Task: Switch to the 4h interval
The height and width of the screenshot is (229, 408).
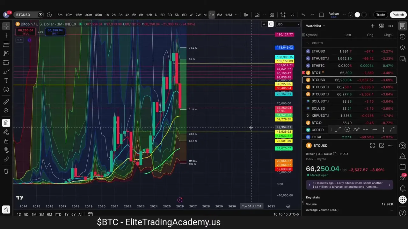Action: pyautogui.click(x=127, y=15)
